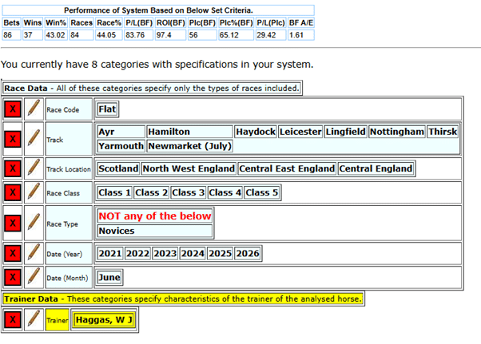Click the Race Type category label
Viewport: 481px width, 344px height.
69,223
